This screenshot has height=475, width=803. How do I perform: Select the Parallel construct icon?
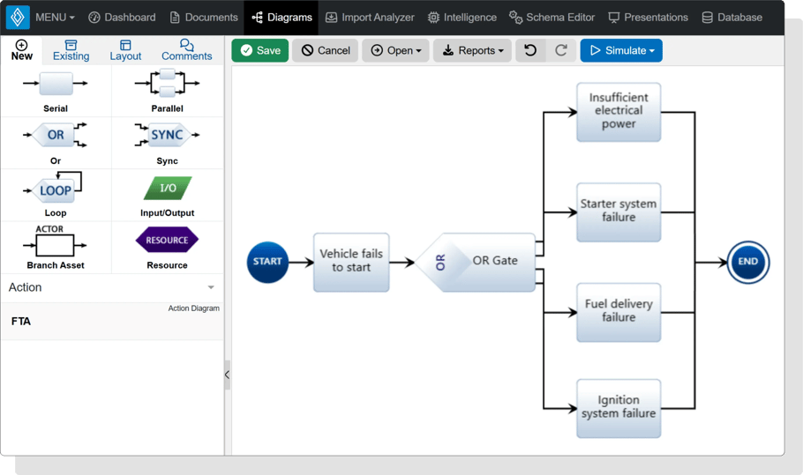tap(167, 84)
